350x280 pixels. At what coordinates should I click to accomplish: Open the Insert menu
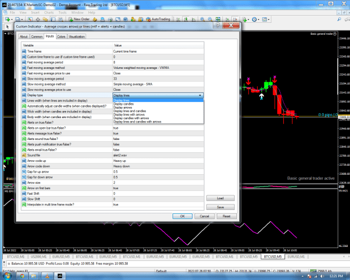pos(35,12)
